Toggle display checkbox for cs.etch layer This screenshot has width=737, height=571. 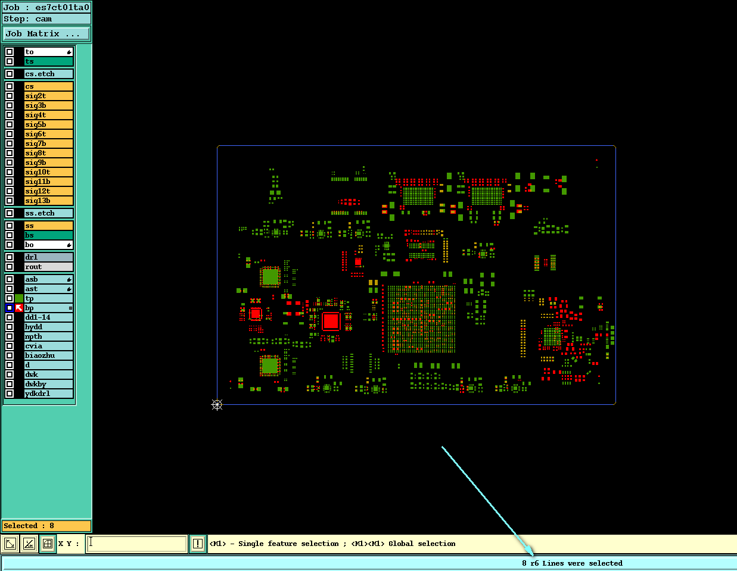pyautogui.click(x=10, y=74)
